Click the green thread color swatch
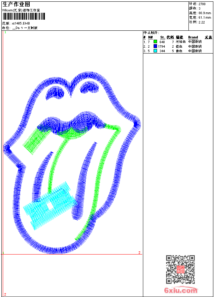Image resolution: width=214 pixels, height=297 pixels. 155,41
